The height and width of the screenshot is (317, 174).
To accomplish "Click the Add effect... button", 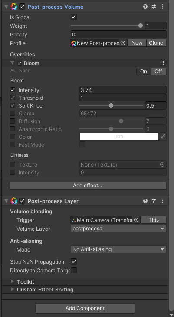I will click(88, 186).
